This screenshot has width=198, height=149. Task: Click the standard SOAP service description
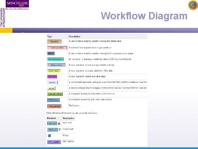click(x=92, y=94)
